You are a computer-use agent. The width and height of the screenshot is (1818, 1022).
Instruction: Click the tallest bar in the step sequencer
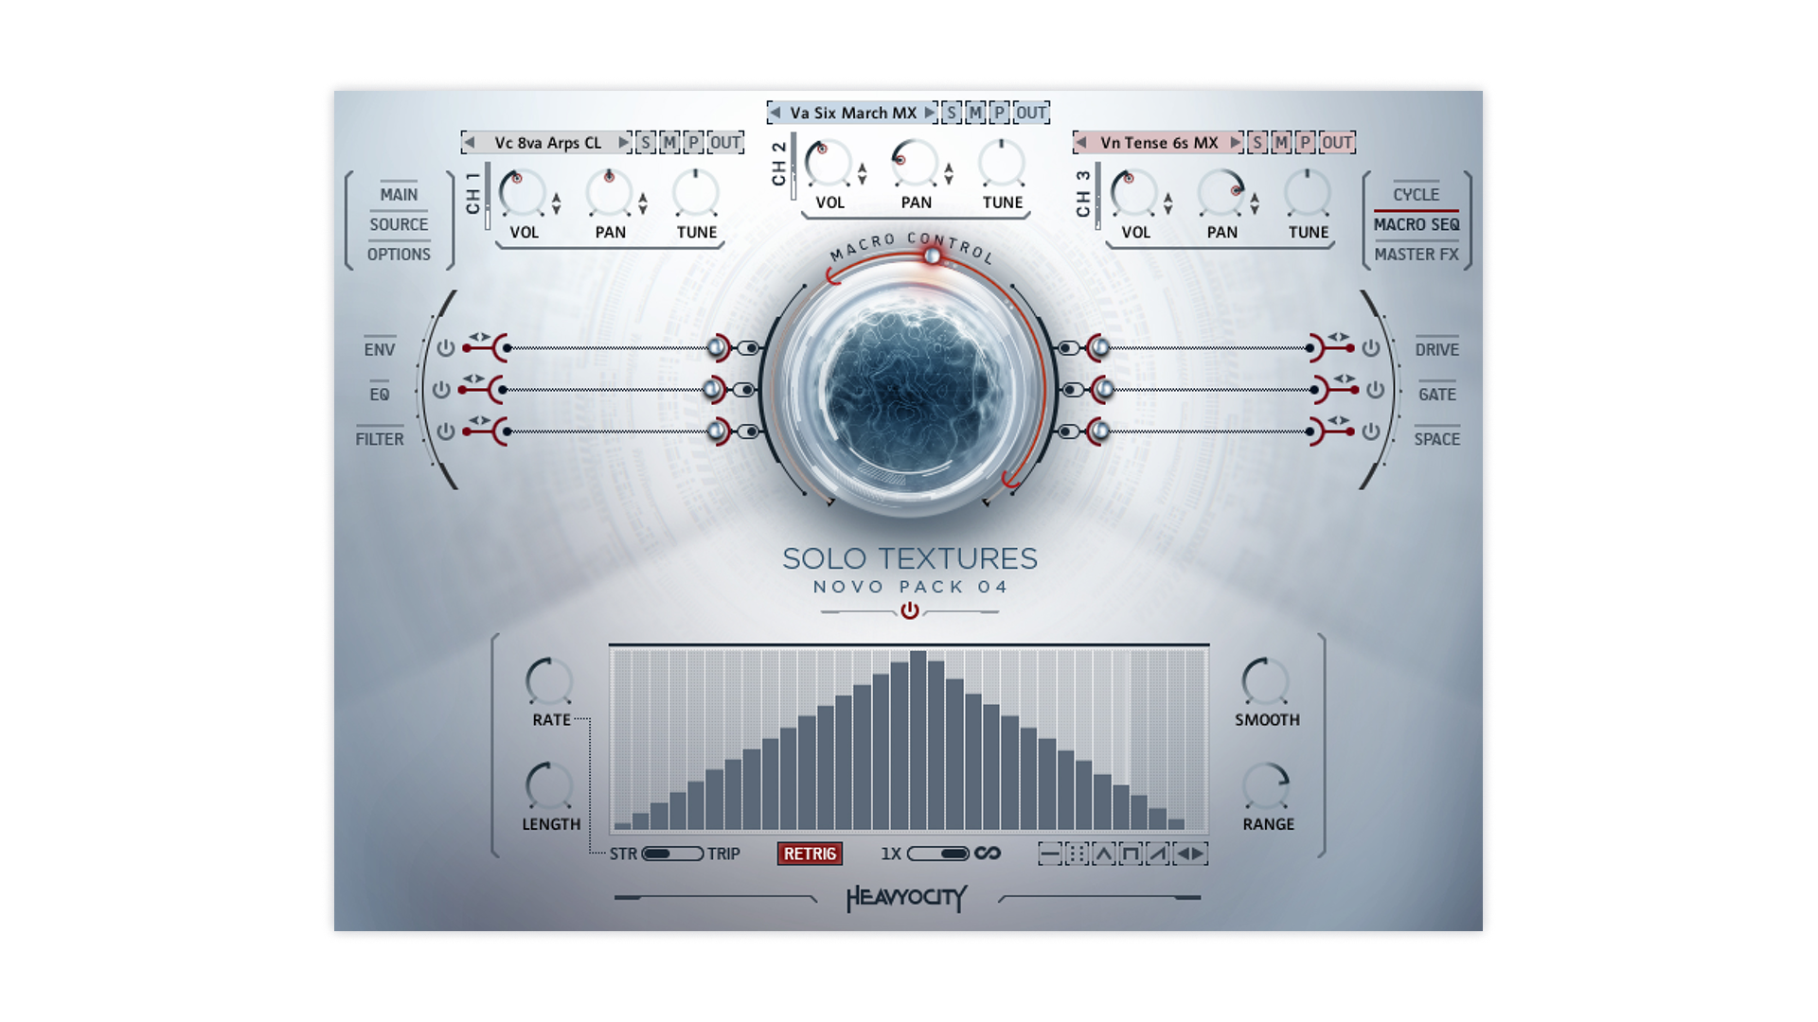pos(918,740)
